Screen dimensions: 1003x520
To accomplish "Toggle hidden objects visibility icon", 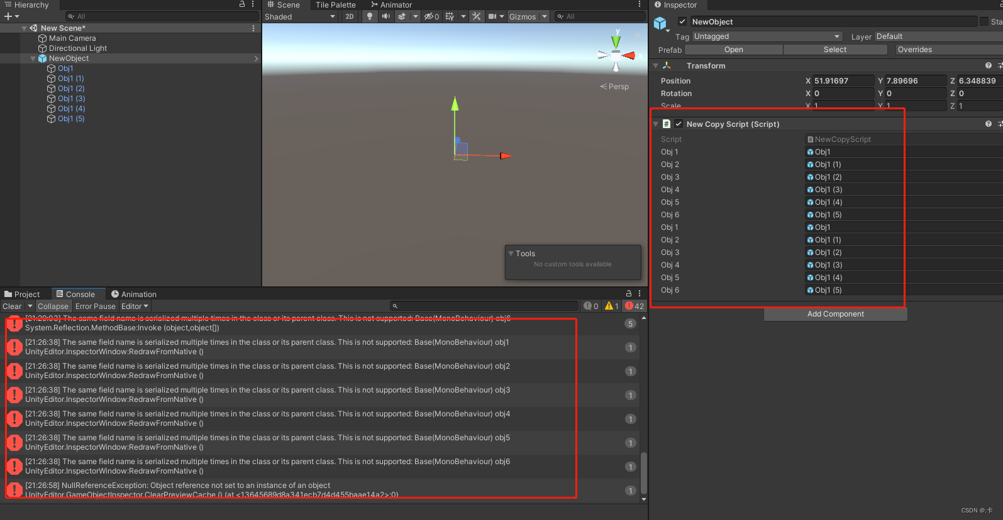I will (431, 16).
